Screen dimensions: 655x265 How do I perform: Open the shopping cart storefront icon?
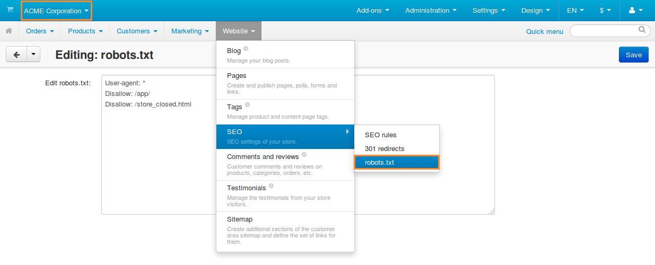click(x=10, y=10)
